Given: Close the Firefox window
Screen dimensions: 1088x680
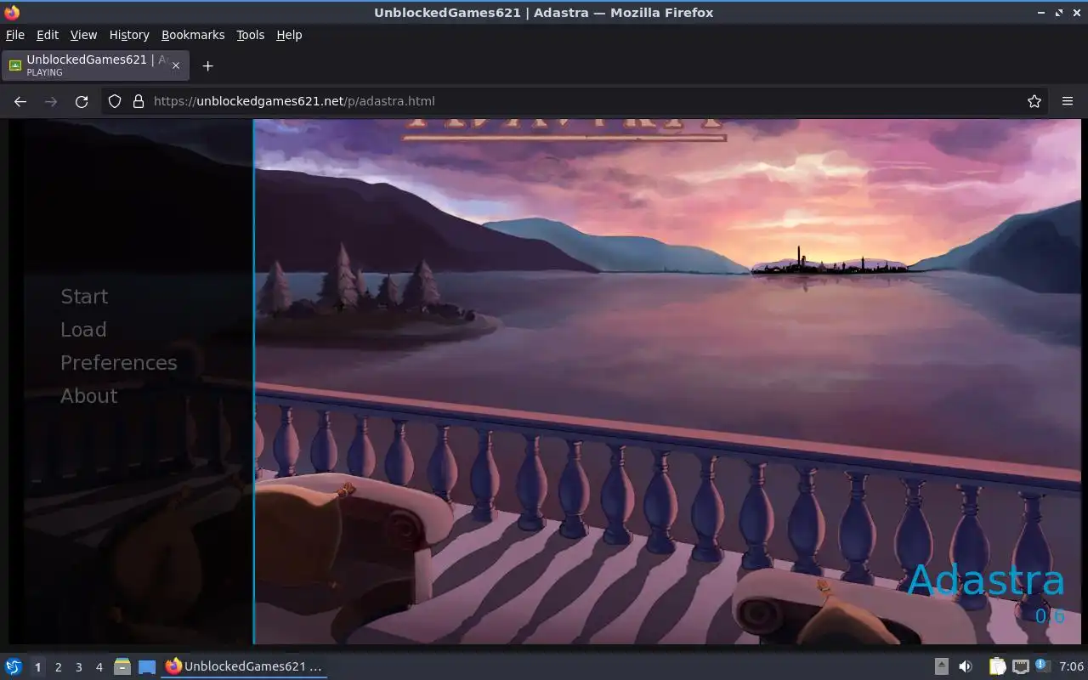Looking at the screenshot, I should [1076, 13].
